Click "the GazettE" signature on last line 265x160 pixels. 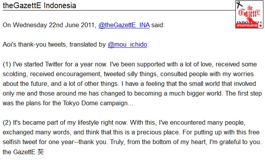[19, 152]
